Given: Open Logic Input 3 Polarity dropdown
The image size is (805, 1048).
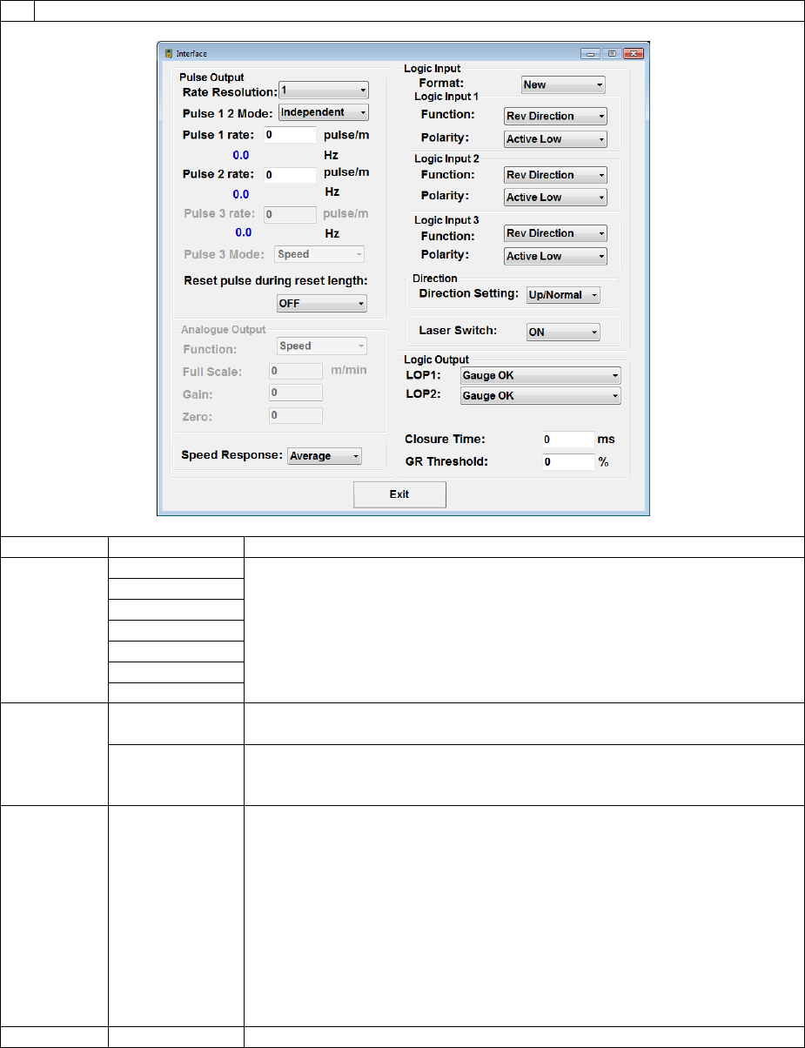Looking at the screenshot, I should (555, 256).
